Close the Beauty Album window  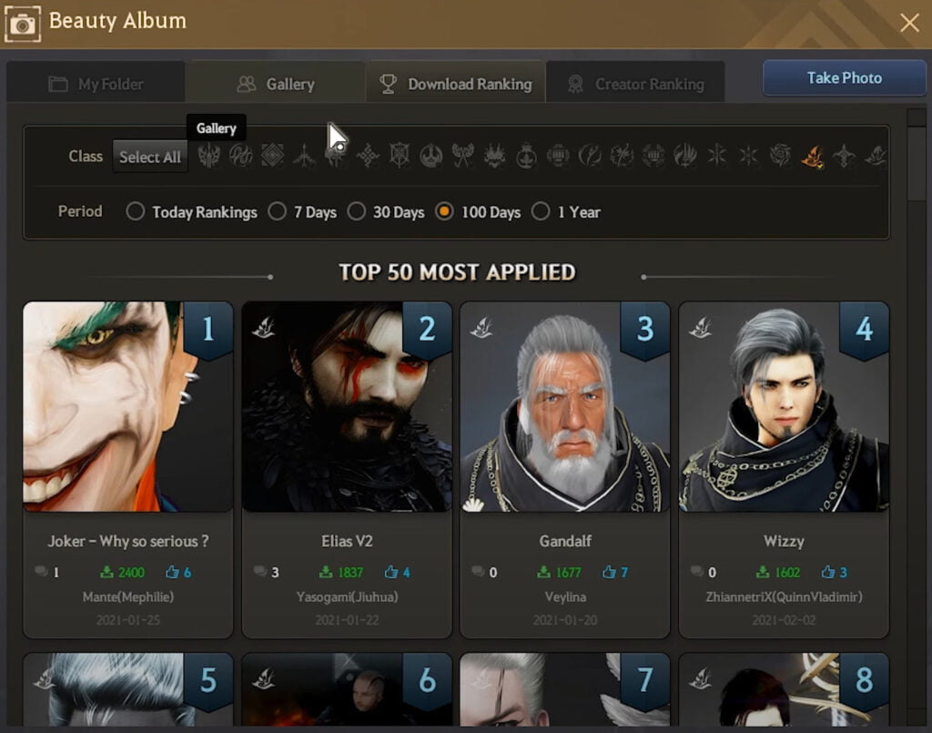[x=909, y=23]
